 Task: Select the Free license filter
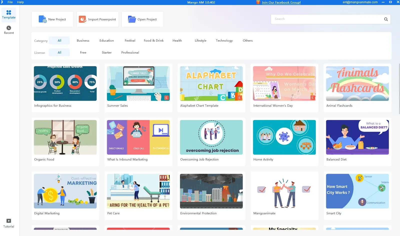point(83,53)
